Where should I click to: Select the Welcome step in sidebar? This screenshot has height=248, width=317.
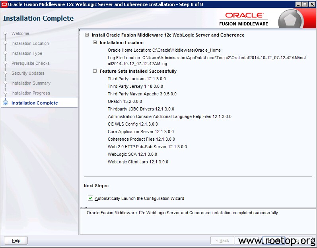coord(20,33)
